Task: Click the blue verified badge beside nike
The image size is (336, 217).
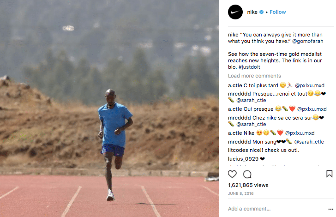Action: point(261,12)
